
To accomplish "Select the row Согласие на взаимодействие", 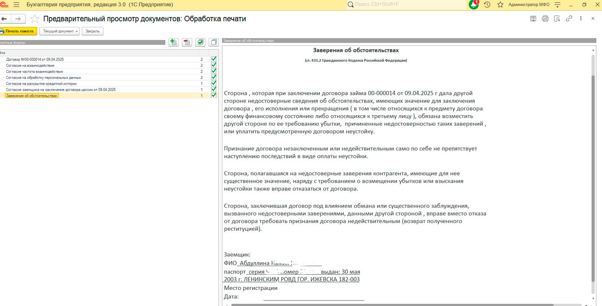I will [x=109, y=65].
